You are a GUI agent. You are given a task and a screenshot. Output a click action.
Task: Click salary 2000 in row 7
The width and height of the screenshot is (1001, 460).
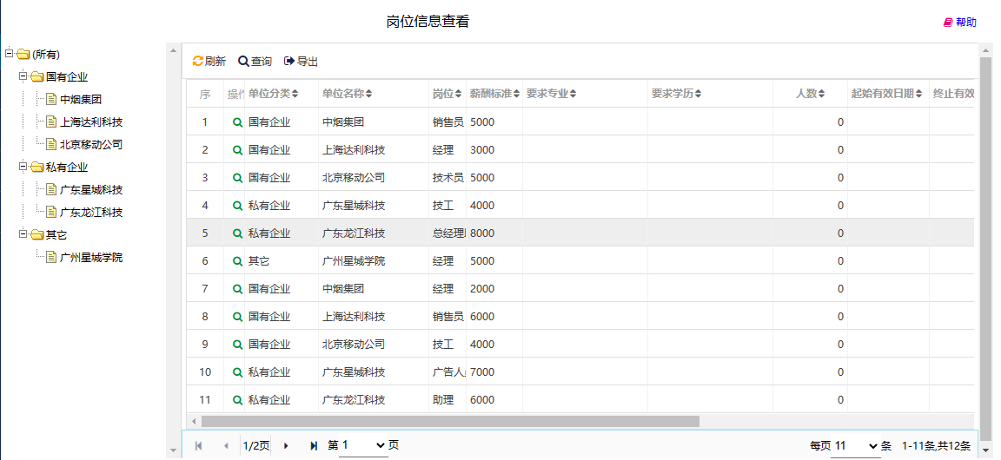click(482, 289)
